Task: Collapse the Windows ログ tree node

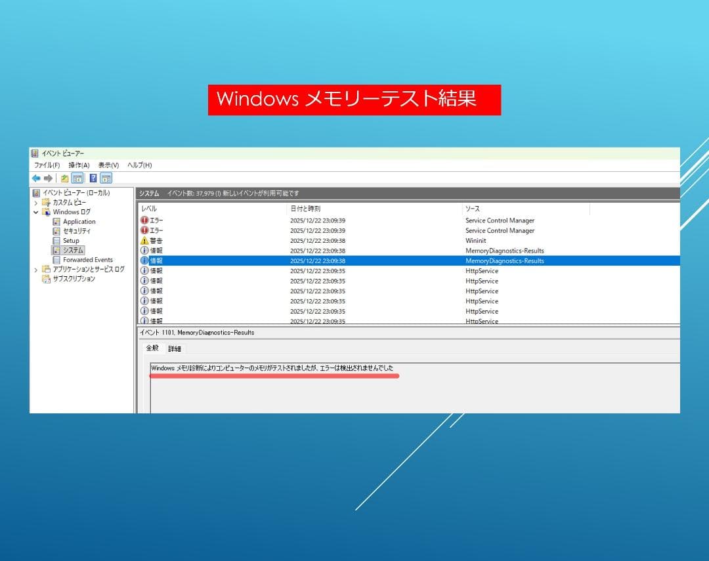Action: 37,211
